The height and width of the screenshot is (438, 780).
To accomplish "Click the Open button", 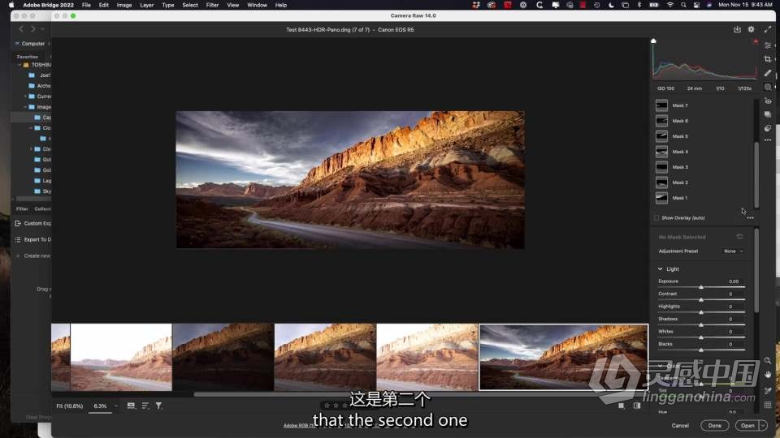I will click(747, 426).
